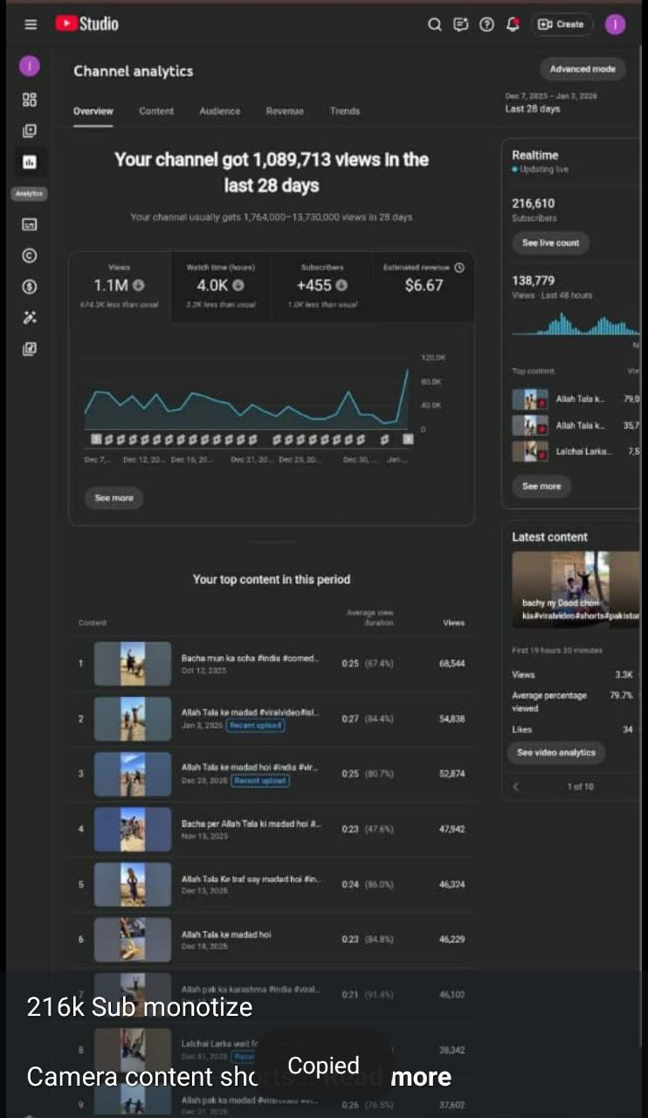Viewport: 648px width, 1118px height.
Task: Open the notifications bell
Action: (x=513, y=24)
